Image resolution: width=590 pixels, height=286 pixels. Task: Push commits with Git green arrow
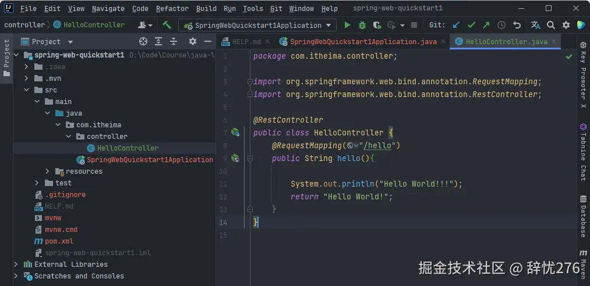(x=486, y=25)
